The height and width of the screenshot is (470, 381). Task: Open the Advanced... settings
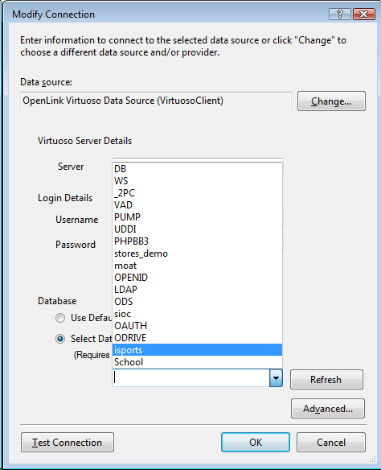(328, 408)
